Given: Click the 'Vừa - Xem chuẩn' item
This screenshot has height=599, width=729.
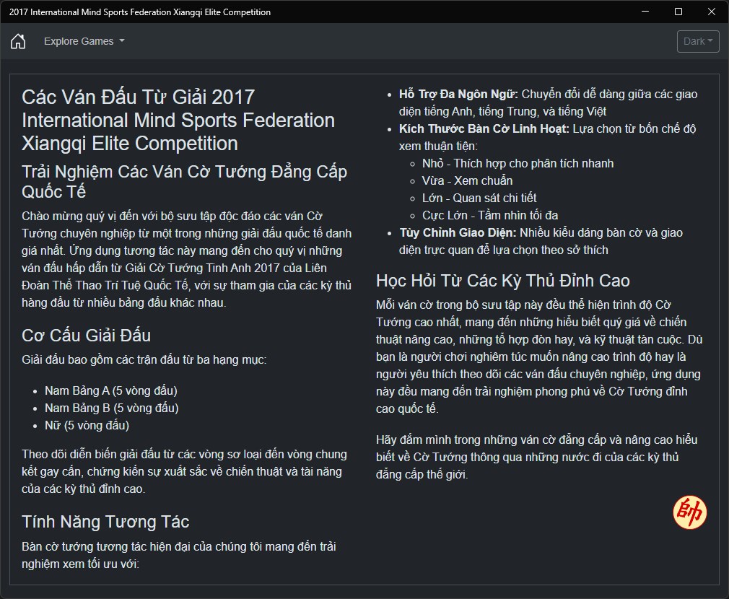Looking at the screenshot, I should click(467, 180).
